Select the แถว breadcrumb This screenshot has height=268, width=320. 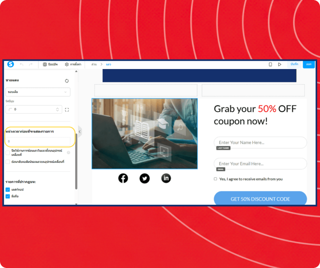(109, 65)
